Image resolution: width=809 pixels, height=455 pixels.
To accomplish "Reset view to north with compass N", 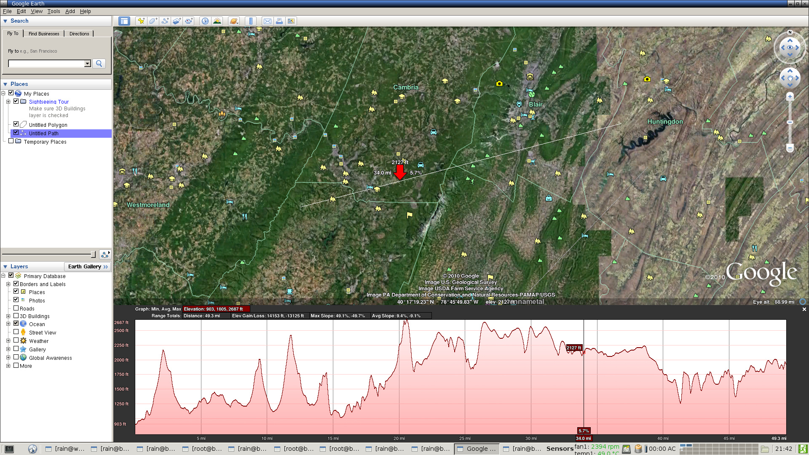I will tap(790, 32).
